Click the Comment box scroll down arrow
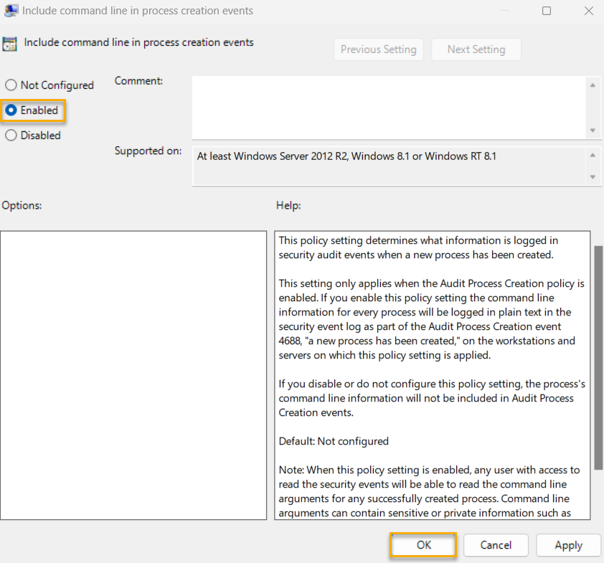The height and width of the screenshot is (563, 604). pos(593,131)
